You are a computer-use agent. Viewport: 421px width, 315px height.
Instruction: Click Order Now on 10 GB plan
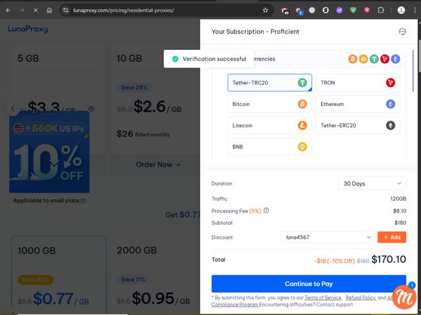pos(158,164)
